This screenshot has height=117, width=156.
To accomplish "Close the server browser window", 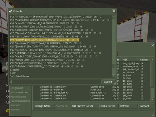I will pyautogui.click(x=153, y=45).
